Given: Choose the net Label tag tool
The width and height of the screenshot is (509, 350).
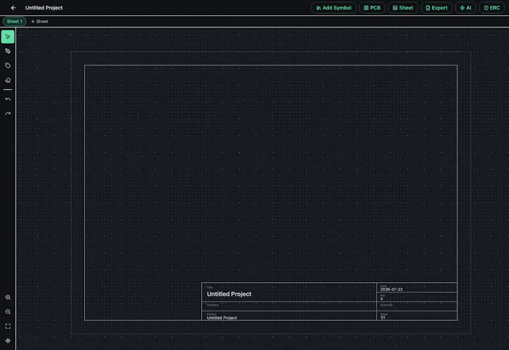Looking at the screenshot, I should tap(8, 66).
